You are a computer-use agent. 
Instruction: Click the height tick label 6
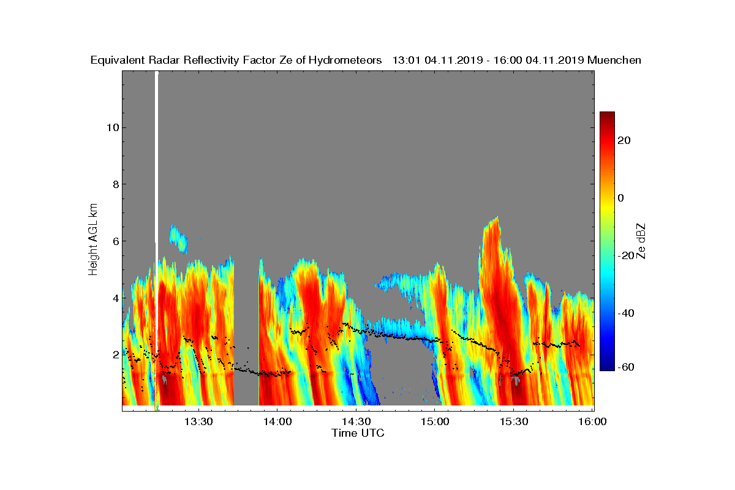(115, 241)
